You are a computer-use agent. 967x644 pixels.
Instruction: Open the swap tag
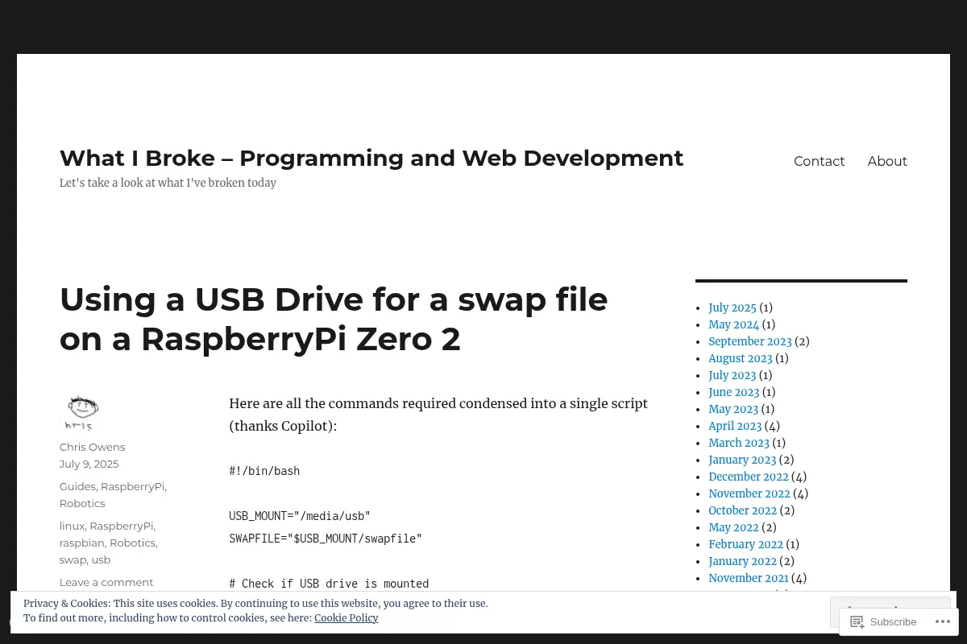(73, 559)
